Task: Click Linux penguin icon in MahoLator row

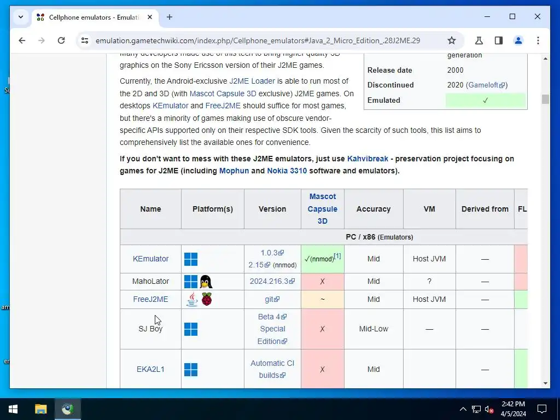Action: coord(206,282)
